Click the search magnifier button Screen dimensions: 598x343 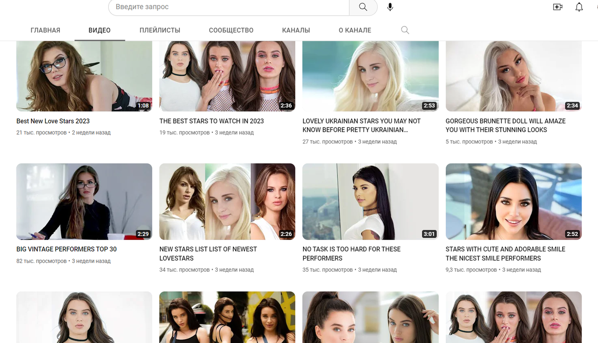click(x=363, y=7)
